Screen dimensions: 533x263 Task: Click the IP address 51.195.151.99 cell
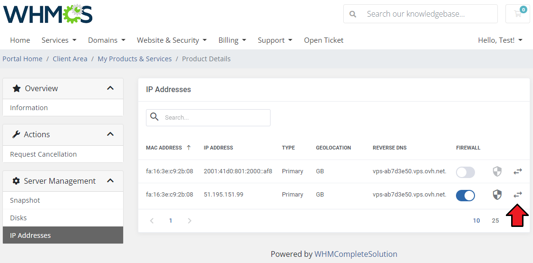coord(223,195)
